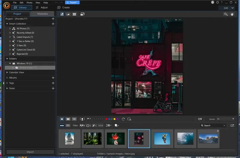Expand the Calendar View section
240x158 pixels.
[x=7, y=72]
